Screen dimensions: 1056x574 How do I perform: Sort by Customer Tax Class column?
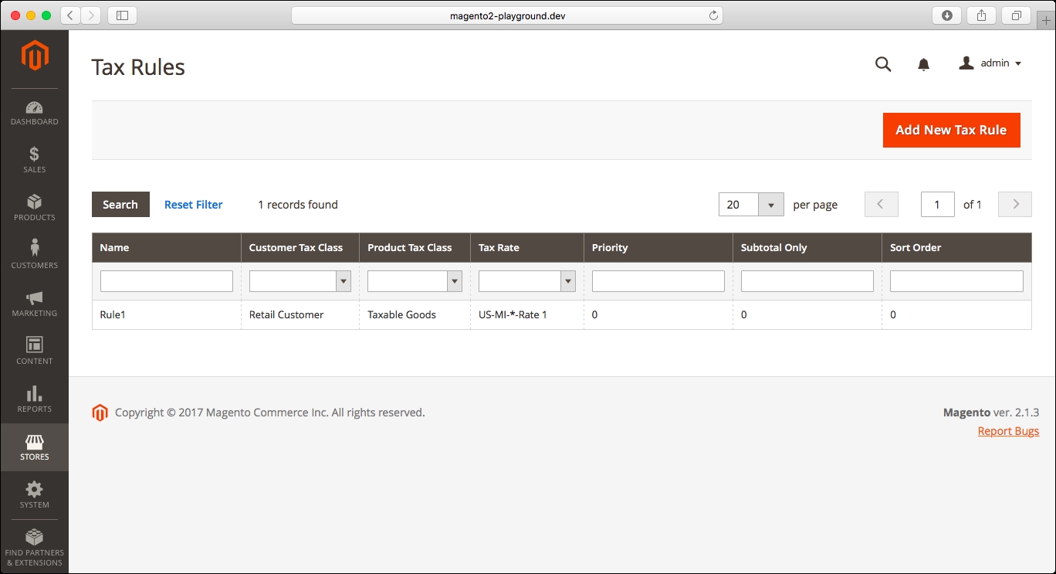(300, 248)
